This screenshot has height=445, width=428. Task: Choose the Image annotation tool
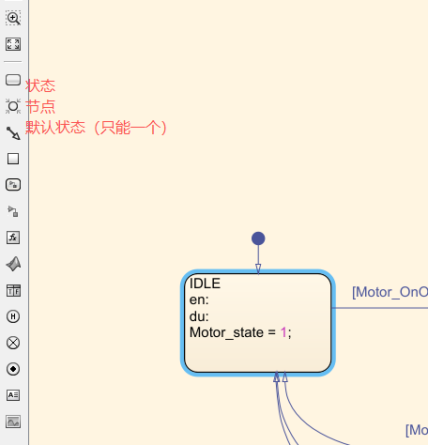click(13, 422)
